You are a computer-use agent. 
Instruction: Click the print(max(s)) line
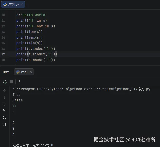tap(29, 37)
